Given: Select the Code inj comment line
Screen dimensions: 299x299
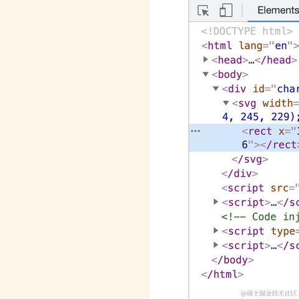Looking at the screenshot, I should [260, 217].
